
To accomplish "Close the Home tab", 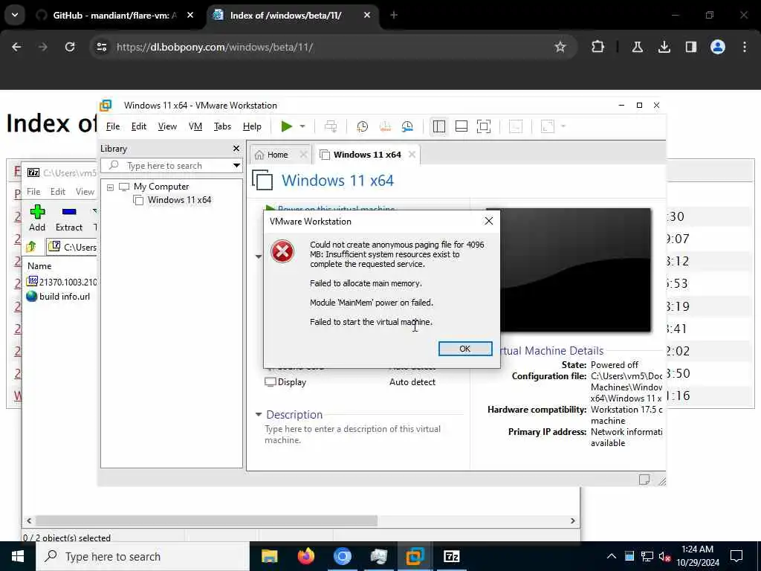I will pyautogui.click(x=303, y=155).
